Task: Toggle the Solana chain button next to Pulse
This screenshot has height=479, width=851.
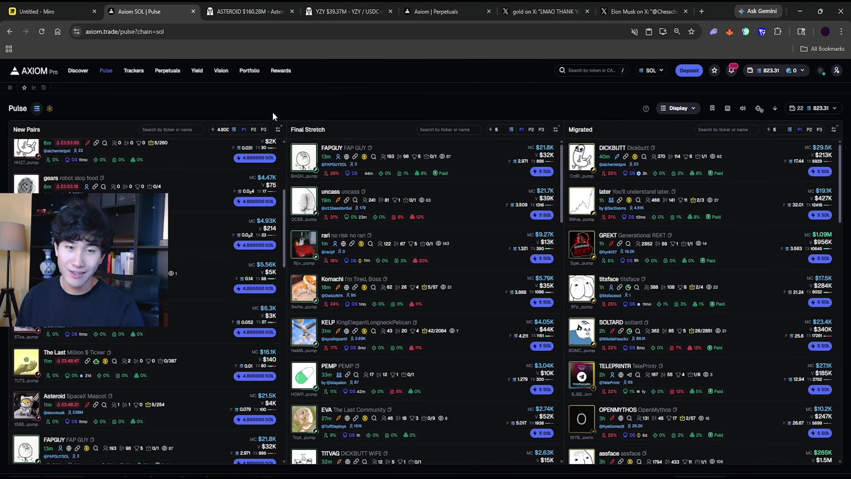Action: click(x=37, y=109)
